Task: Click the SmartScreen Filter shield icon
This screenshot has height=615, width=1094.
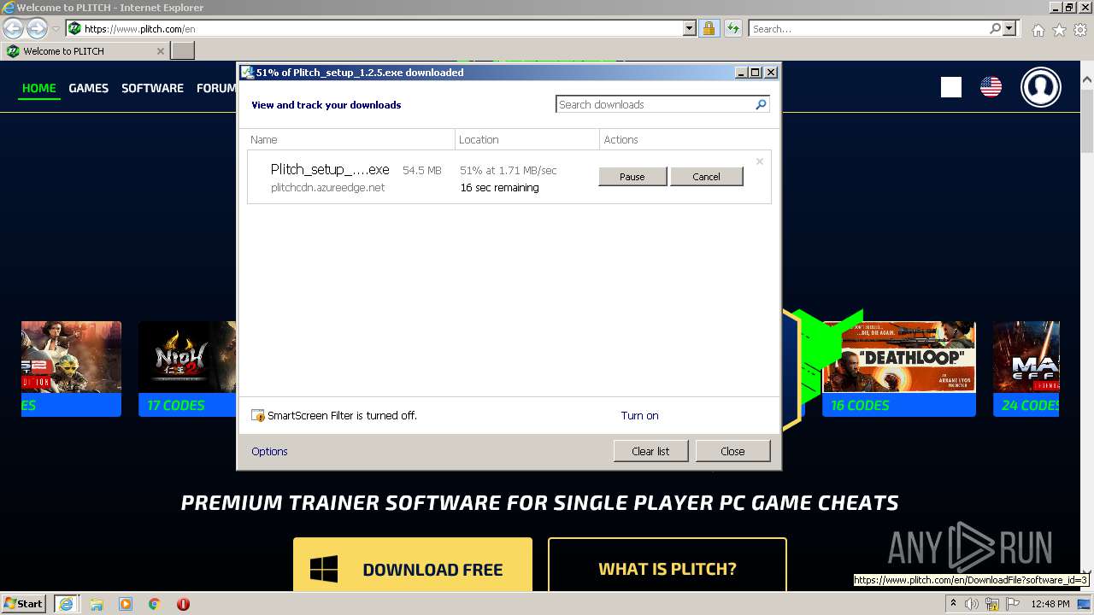Action: coord(258,416)
